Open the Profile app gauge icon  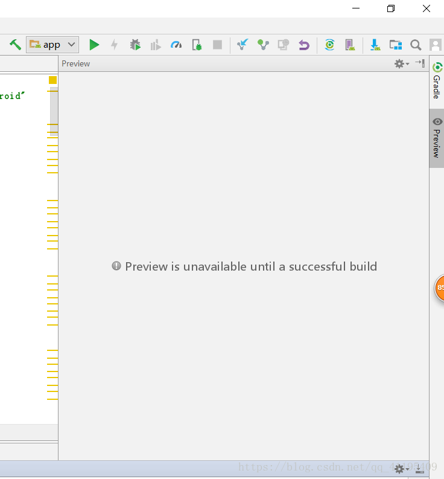pyautogui.click(x=176, y=45)
